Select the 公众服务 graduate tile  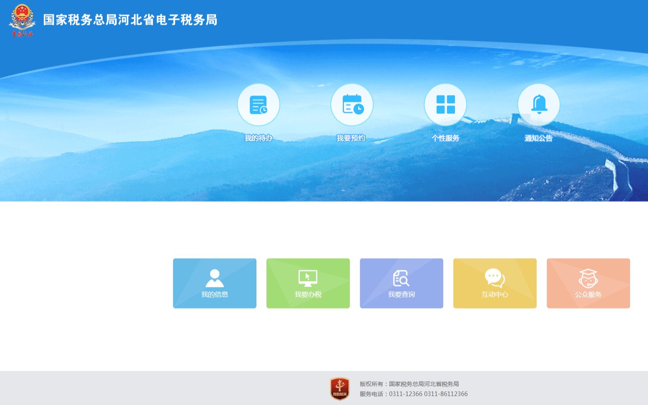coord(588,283)
